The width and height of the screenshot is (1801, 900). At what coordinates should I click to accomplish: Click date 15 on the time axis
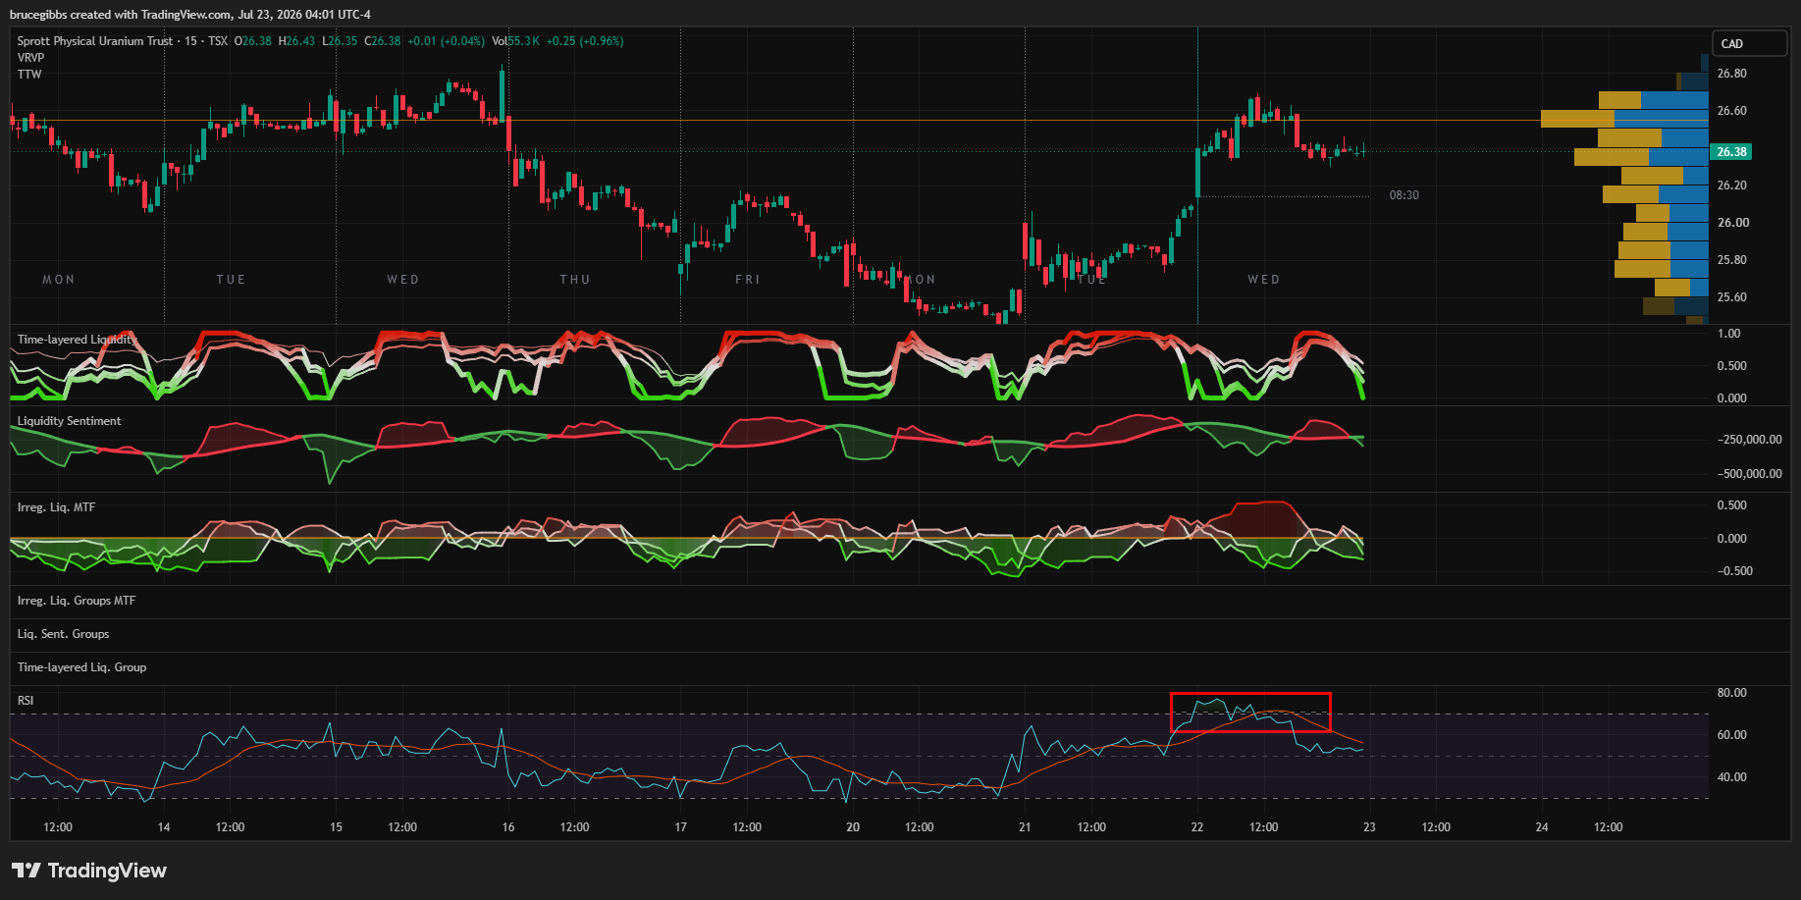[336, 827]
